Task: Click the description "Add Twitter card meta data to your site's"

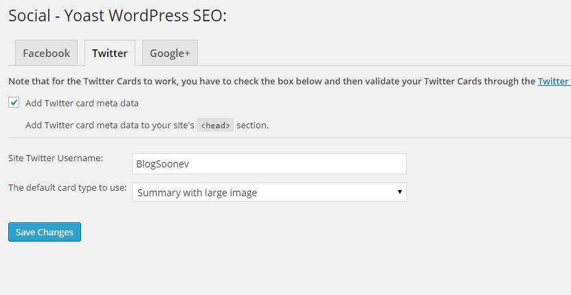Action: 110,125
